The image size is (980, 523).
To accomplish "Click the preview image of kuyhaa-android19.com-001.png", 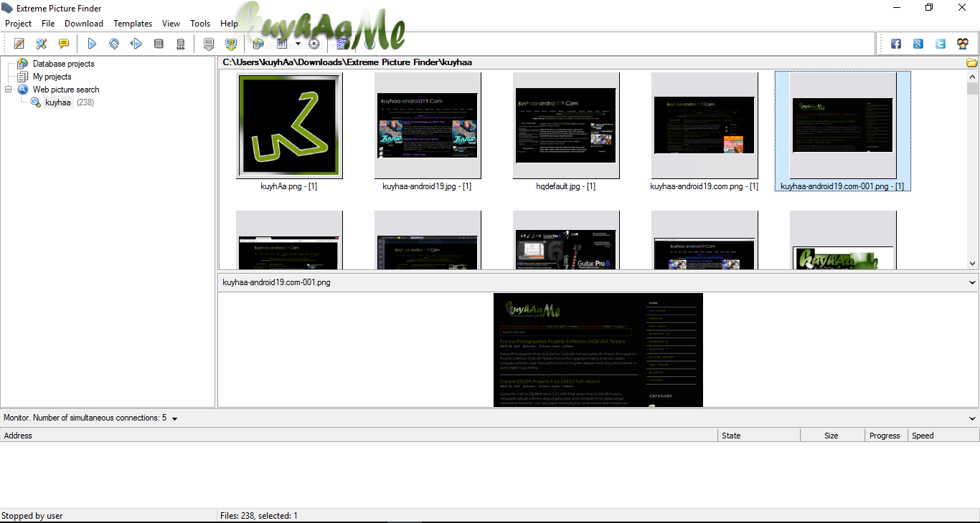I will [598, 350].
